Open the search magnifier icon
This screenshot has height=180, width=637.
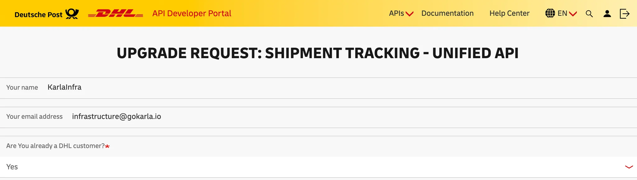click(589, 14)
